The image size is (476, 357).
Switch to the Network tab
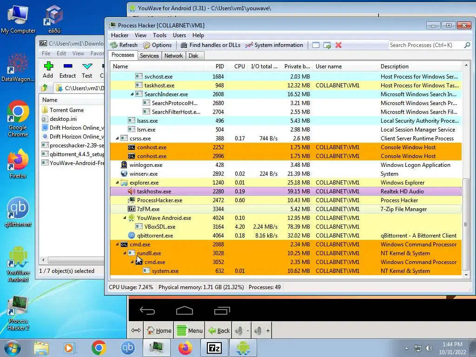pos(174,56)
